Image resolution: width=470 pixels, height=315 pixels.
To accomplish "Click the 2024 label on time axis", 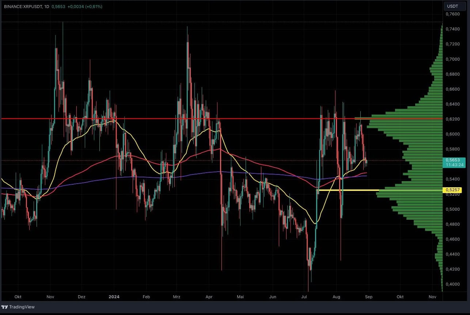I will click(114, 297).
